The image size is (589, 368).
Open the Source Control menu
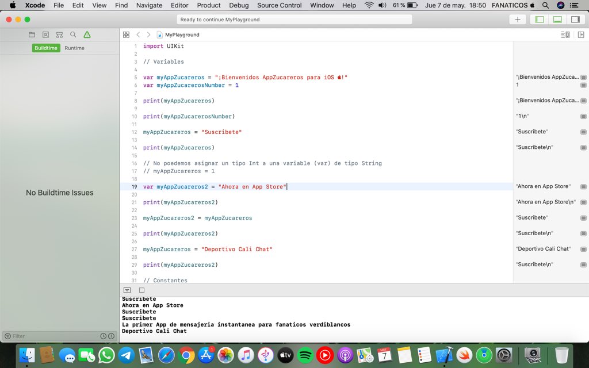[x=280, y=5]
